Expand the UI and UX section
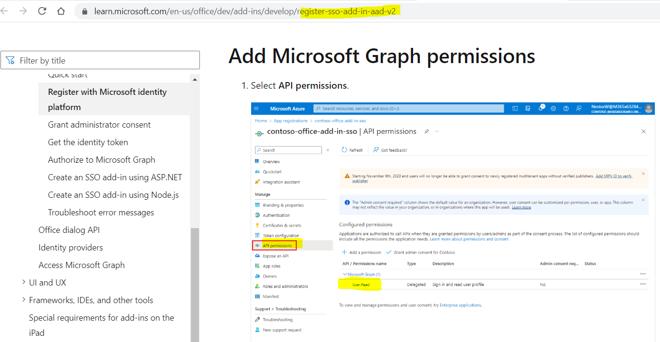This screenshot has height=342, width=660. pos(24,282)
